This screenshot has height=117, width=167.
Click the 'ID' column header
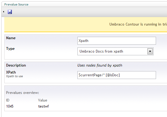tap(8, 100)
